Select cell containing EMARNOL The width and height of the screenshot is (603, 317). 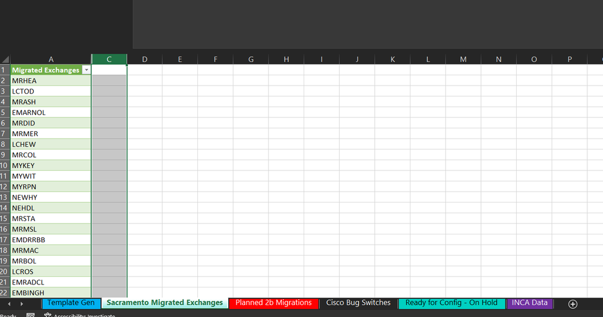click(51, 113)
